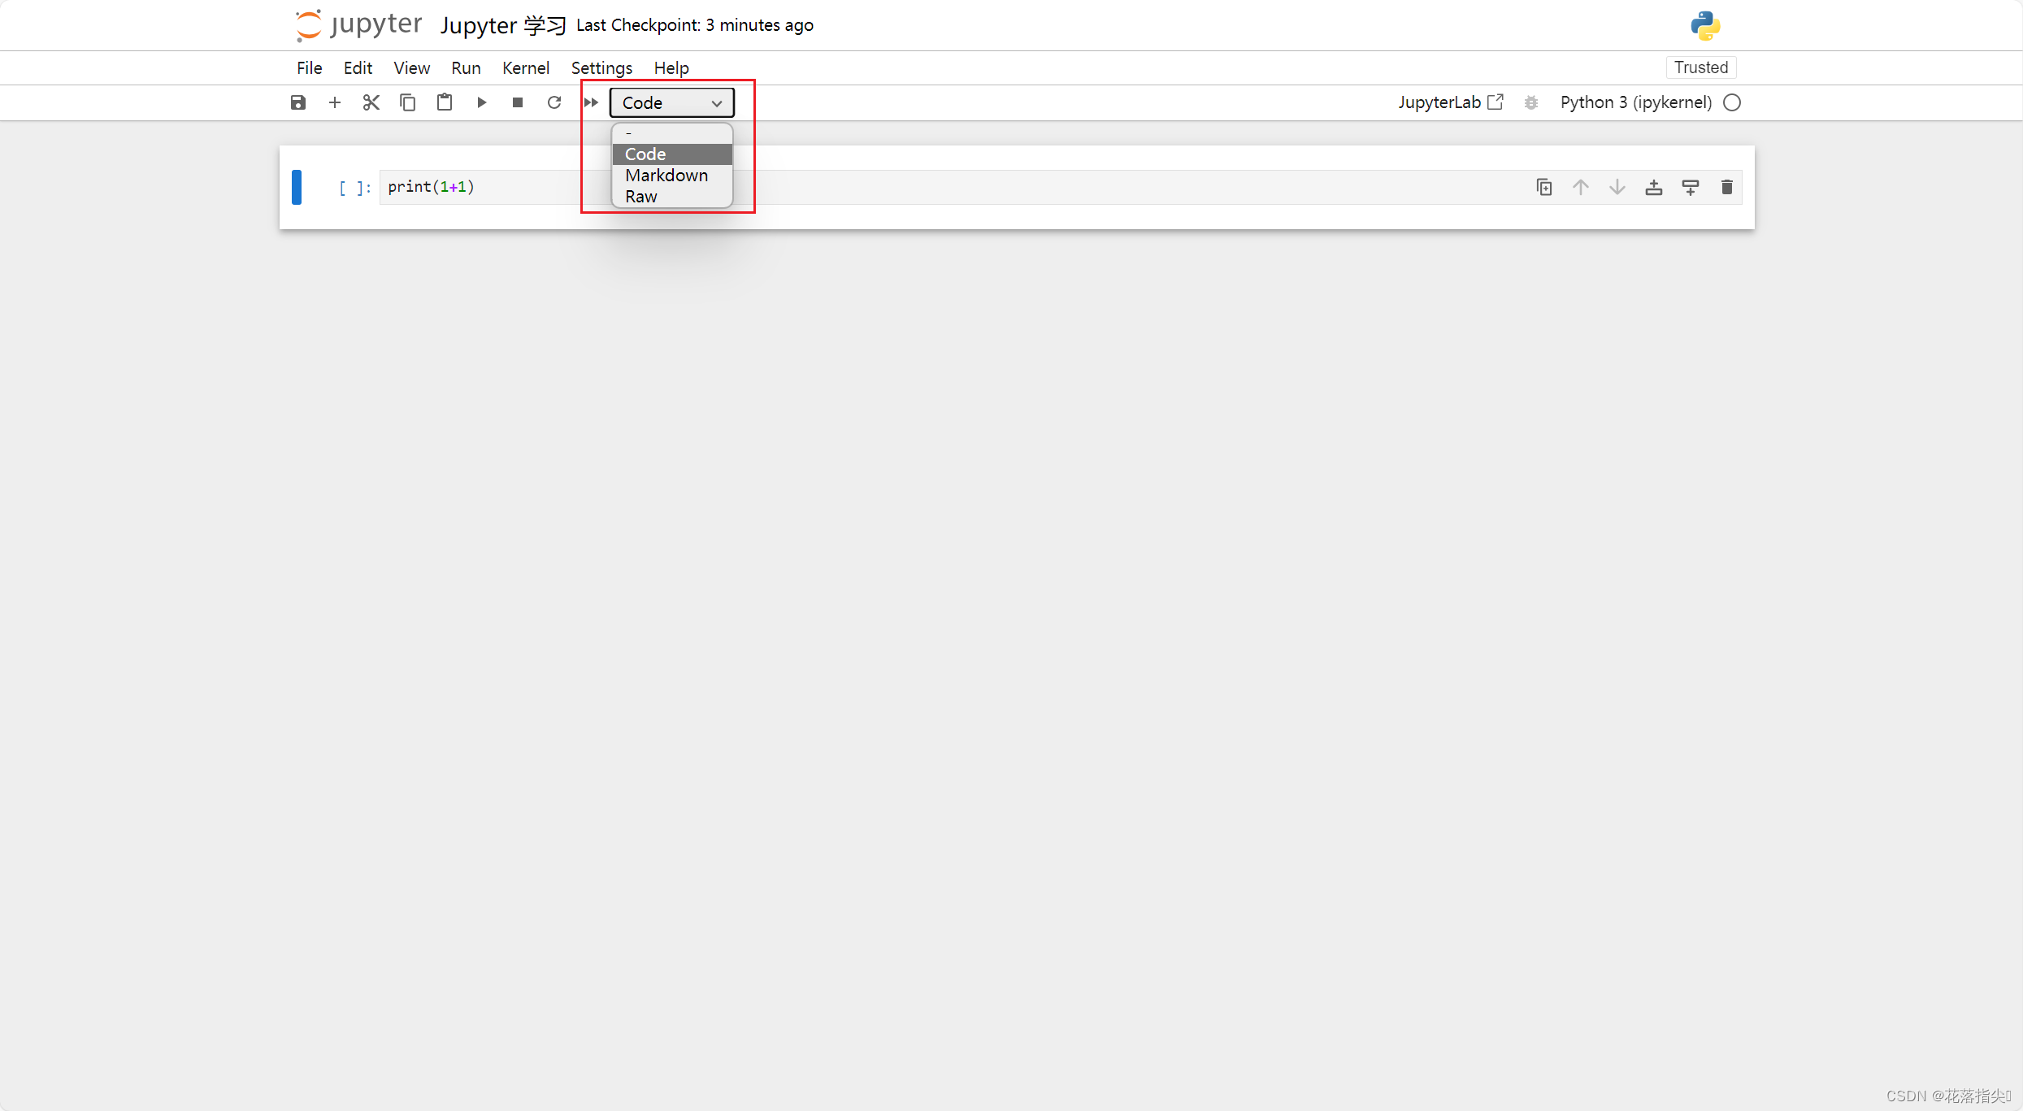This screenshot has height=1111, width=2023.
Task: Open the Settings menu
Action: [x=601, y=68]
